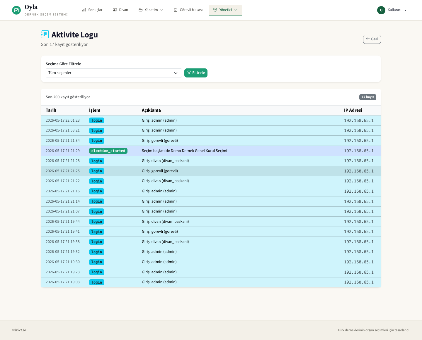422x340 pixels.
Task: Click the Tarih column header
Action: click(x=51, y=110)
